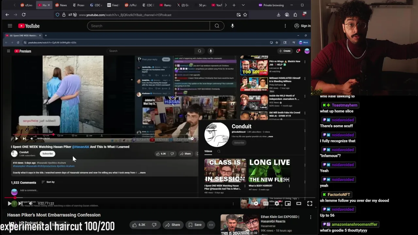Open CLASS IS IN SESSION video thumbnail
The height and width of the screenshot is (235, 418).
(x=225, y=170)
